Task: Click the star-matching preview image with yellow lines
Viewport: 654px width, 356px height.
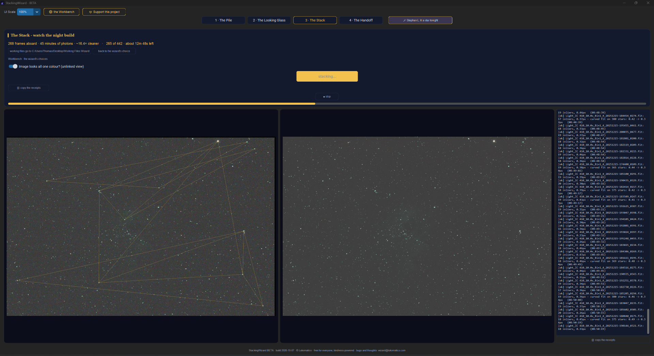Action: pos(141,226)
